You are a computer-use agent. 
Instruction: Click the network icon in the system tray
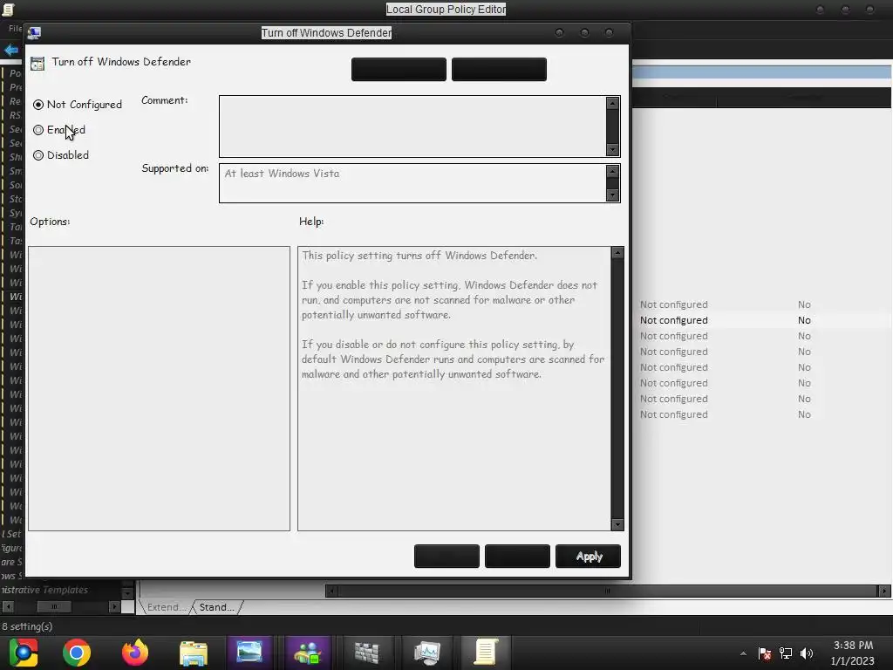coord(786,653)
